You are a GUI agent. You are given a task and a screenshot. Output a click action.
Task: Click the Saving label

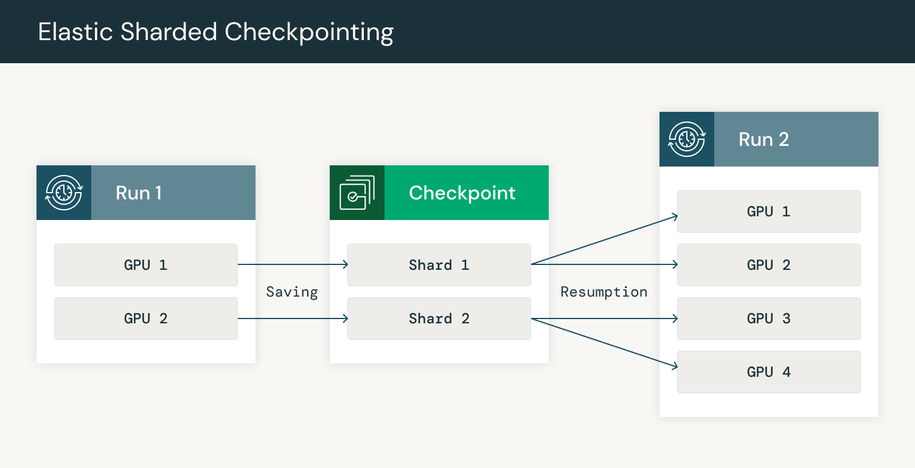point(292,292)
